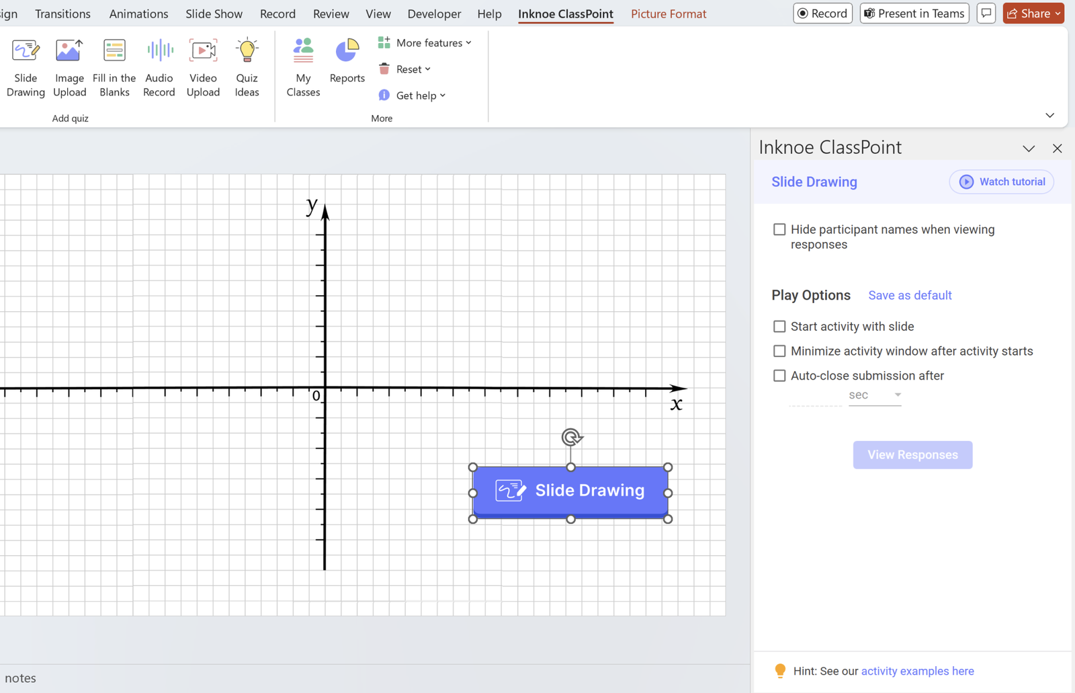Collapse the ribbon with the chevron
Image resolution: width=1075 pixels, height=693 pixels.
coord(1049,115)
